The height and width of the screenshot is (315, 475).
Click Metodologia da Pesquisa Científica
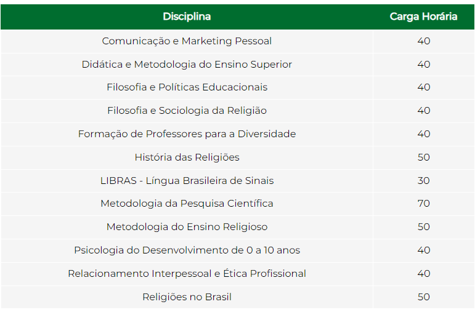187,204
